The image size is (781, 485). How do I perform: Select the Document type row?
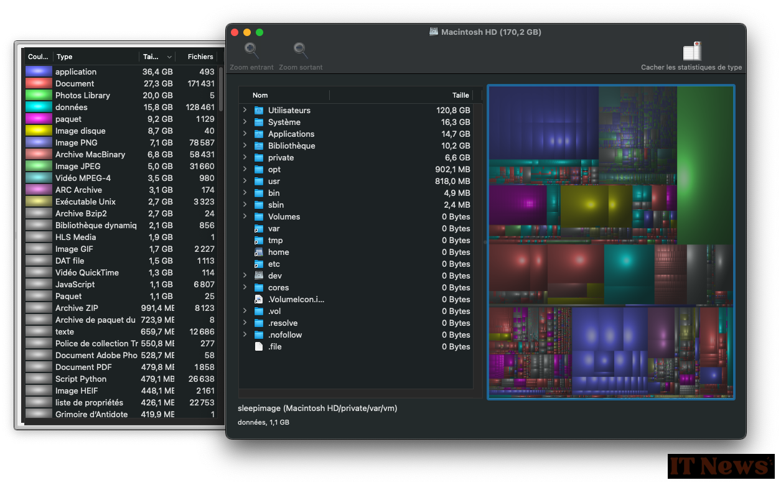[x=121, y=83]
